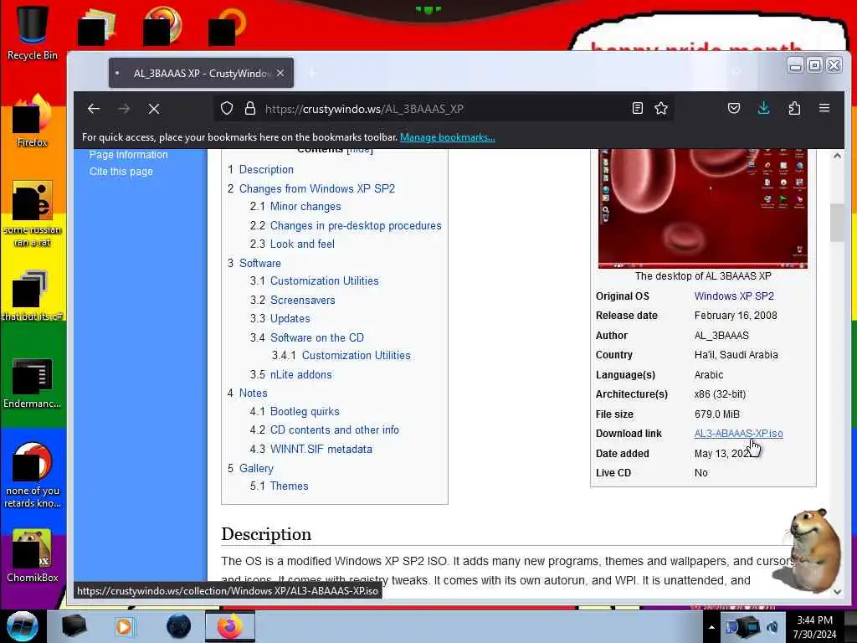This screenshot has width=857, height=643.
Task: Open a new tab with plus button
Action: click(312, 73)
